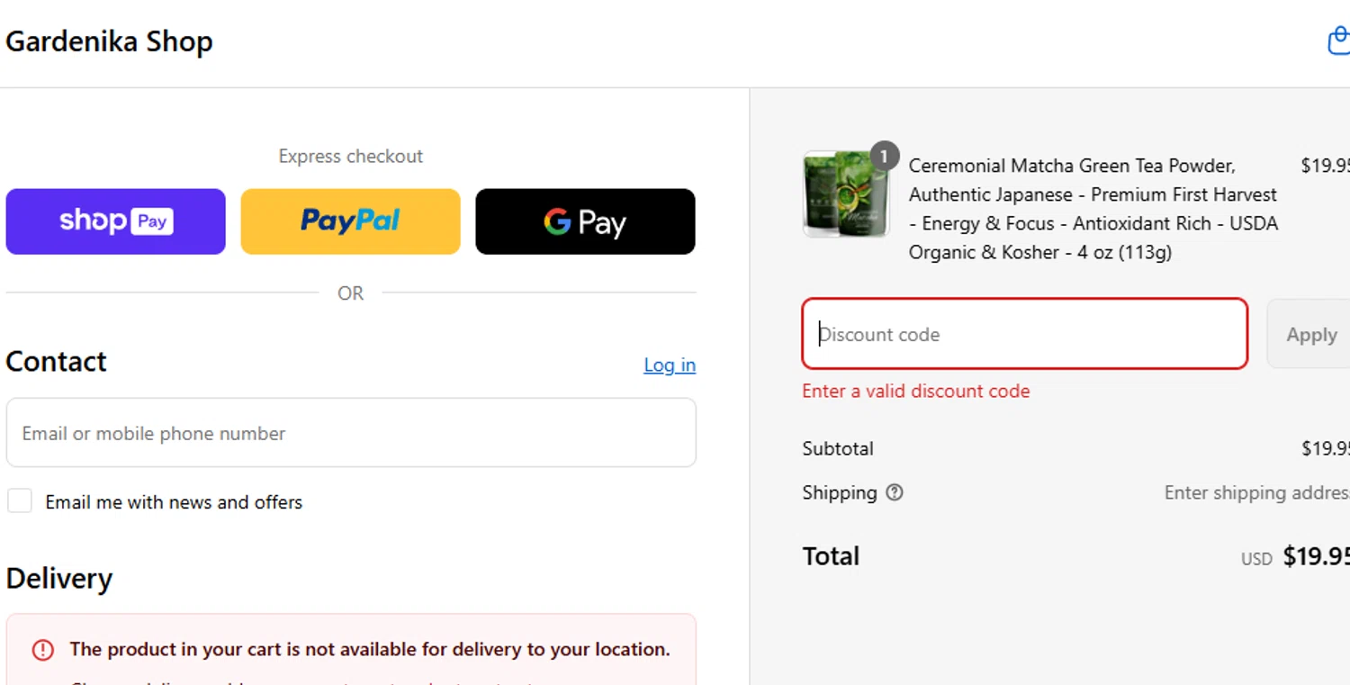The width and height of the screenshot is (1350, 685).
Task: Check out using Google Pay
Action: click(x=585, y=221)
